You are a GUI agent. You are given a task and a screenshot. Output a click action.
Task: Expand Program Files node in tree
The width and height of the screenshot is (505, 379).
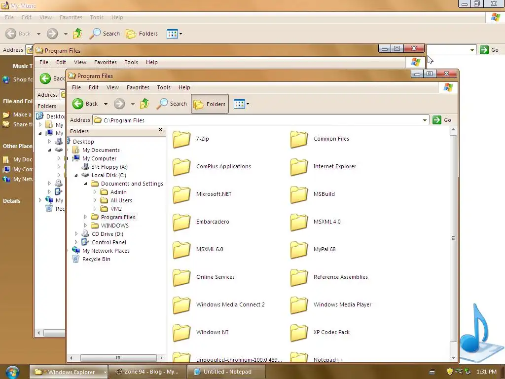pyautogui.click(x=85, y=217)
